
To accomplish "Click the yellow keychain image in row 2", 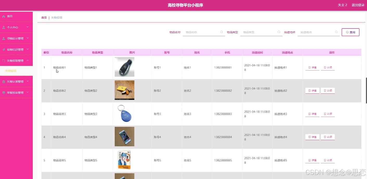I will point(125,90).
